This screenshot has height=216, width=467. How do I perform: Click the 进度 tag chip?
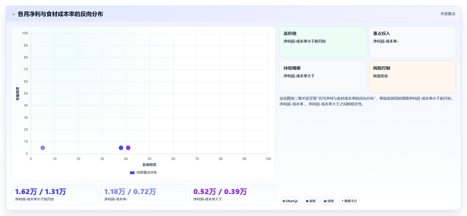pyautogui.click(x=328, y=201)
